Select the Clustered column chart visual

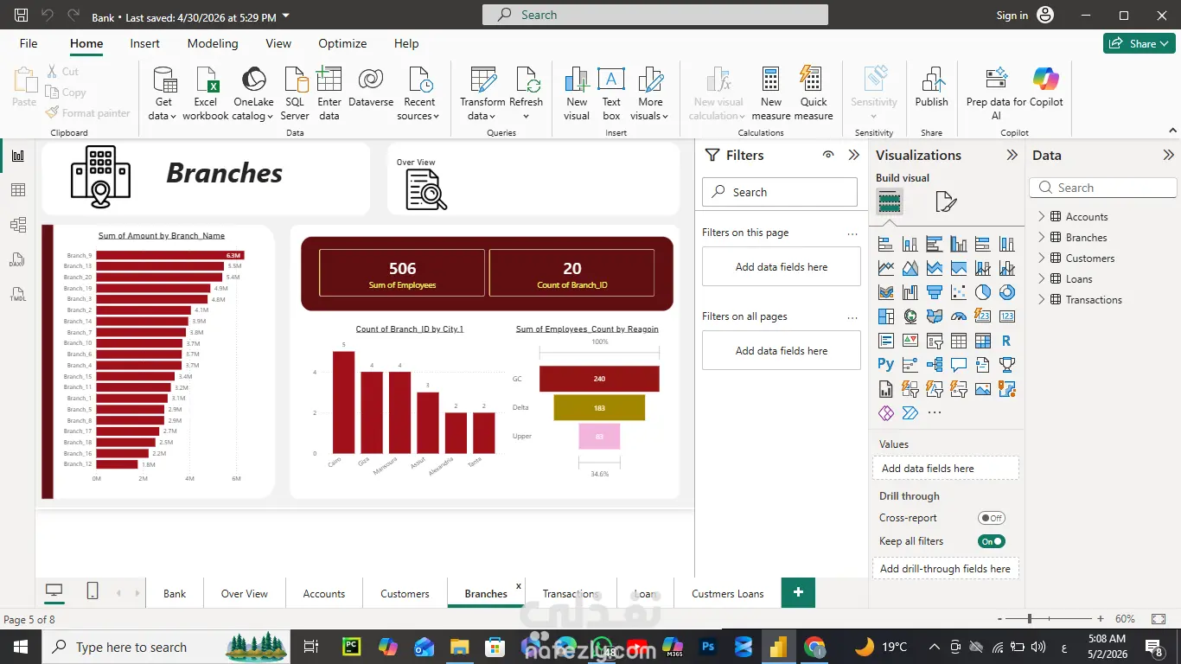pos(959,244)
